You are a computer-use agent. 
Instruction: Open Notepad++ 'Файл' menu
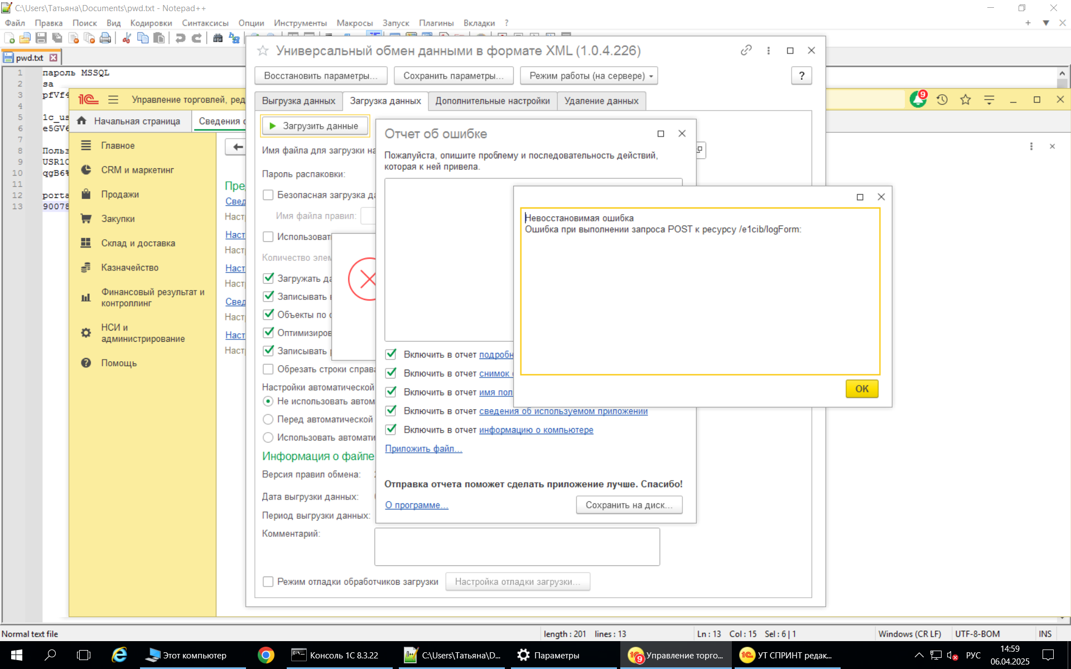15,23
